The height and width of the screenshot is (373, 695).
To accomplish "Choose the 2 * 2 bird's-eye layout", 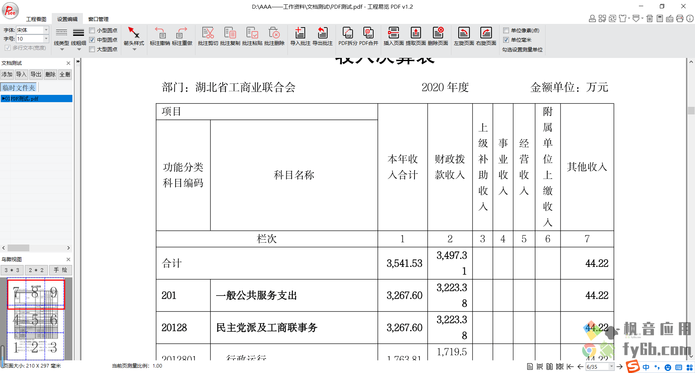I will pyautogui.click(x=36, y=270).
